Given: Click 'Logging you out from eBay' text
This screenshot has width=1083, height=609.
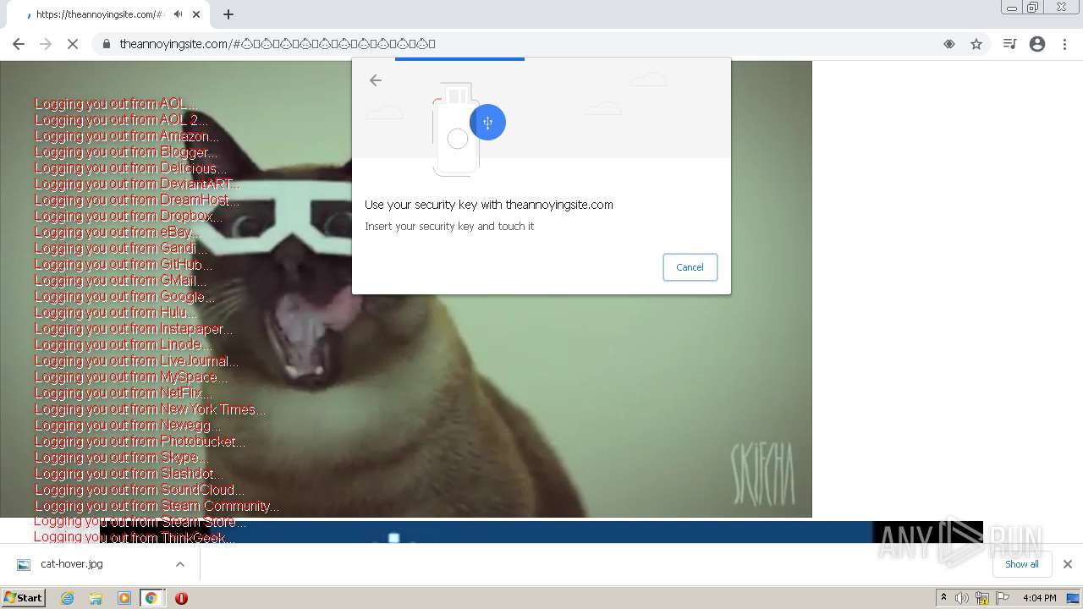Looking at the screenshot, I should [118, 233].
